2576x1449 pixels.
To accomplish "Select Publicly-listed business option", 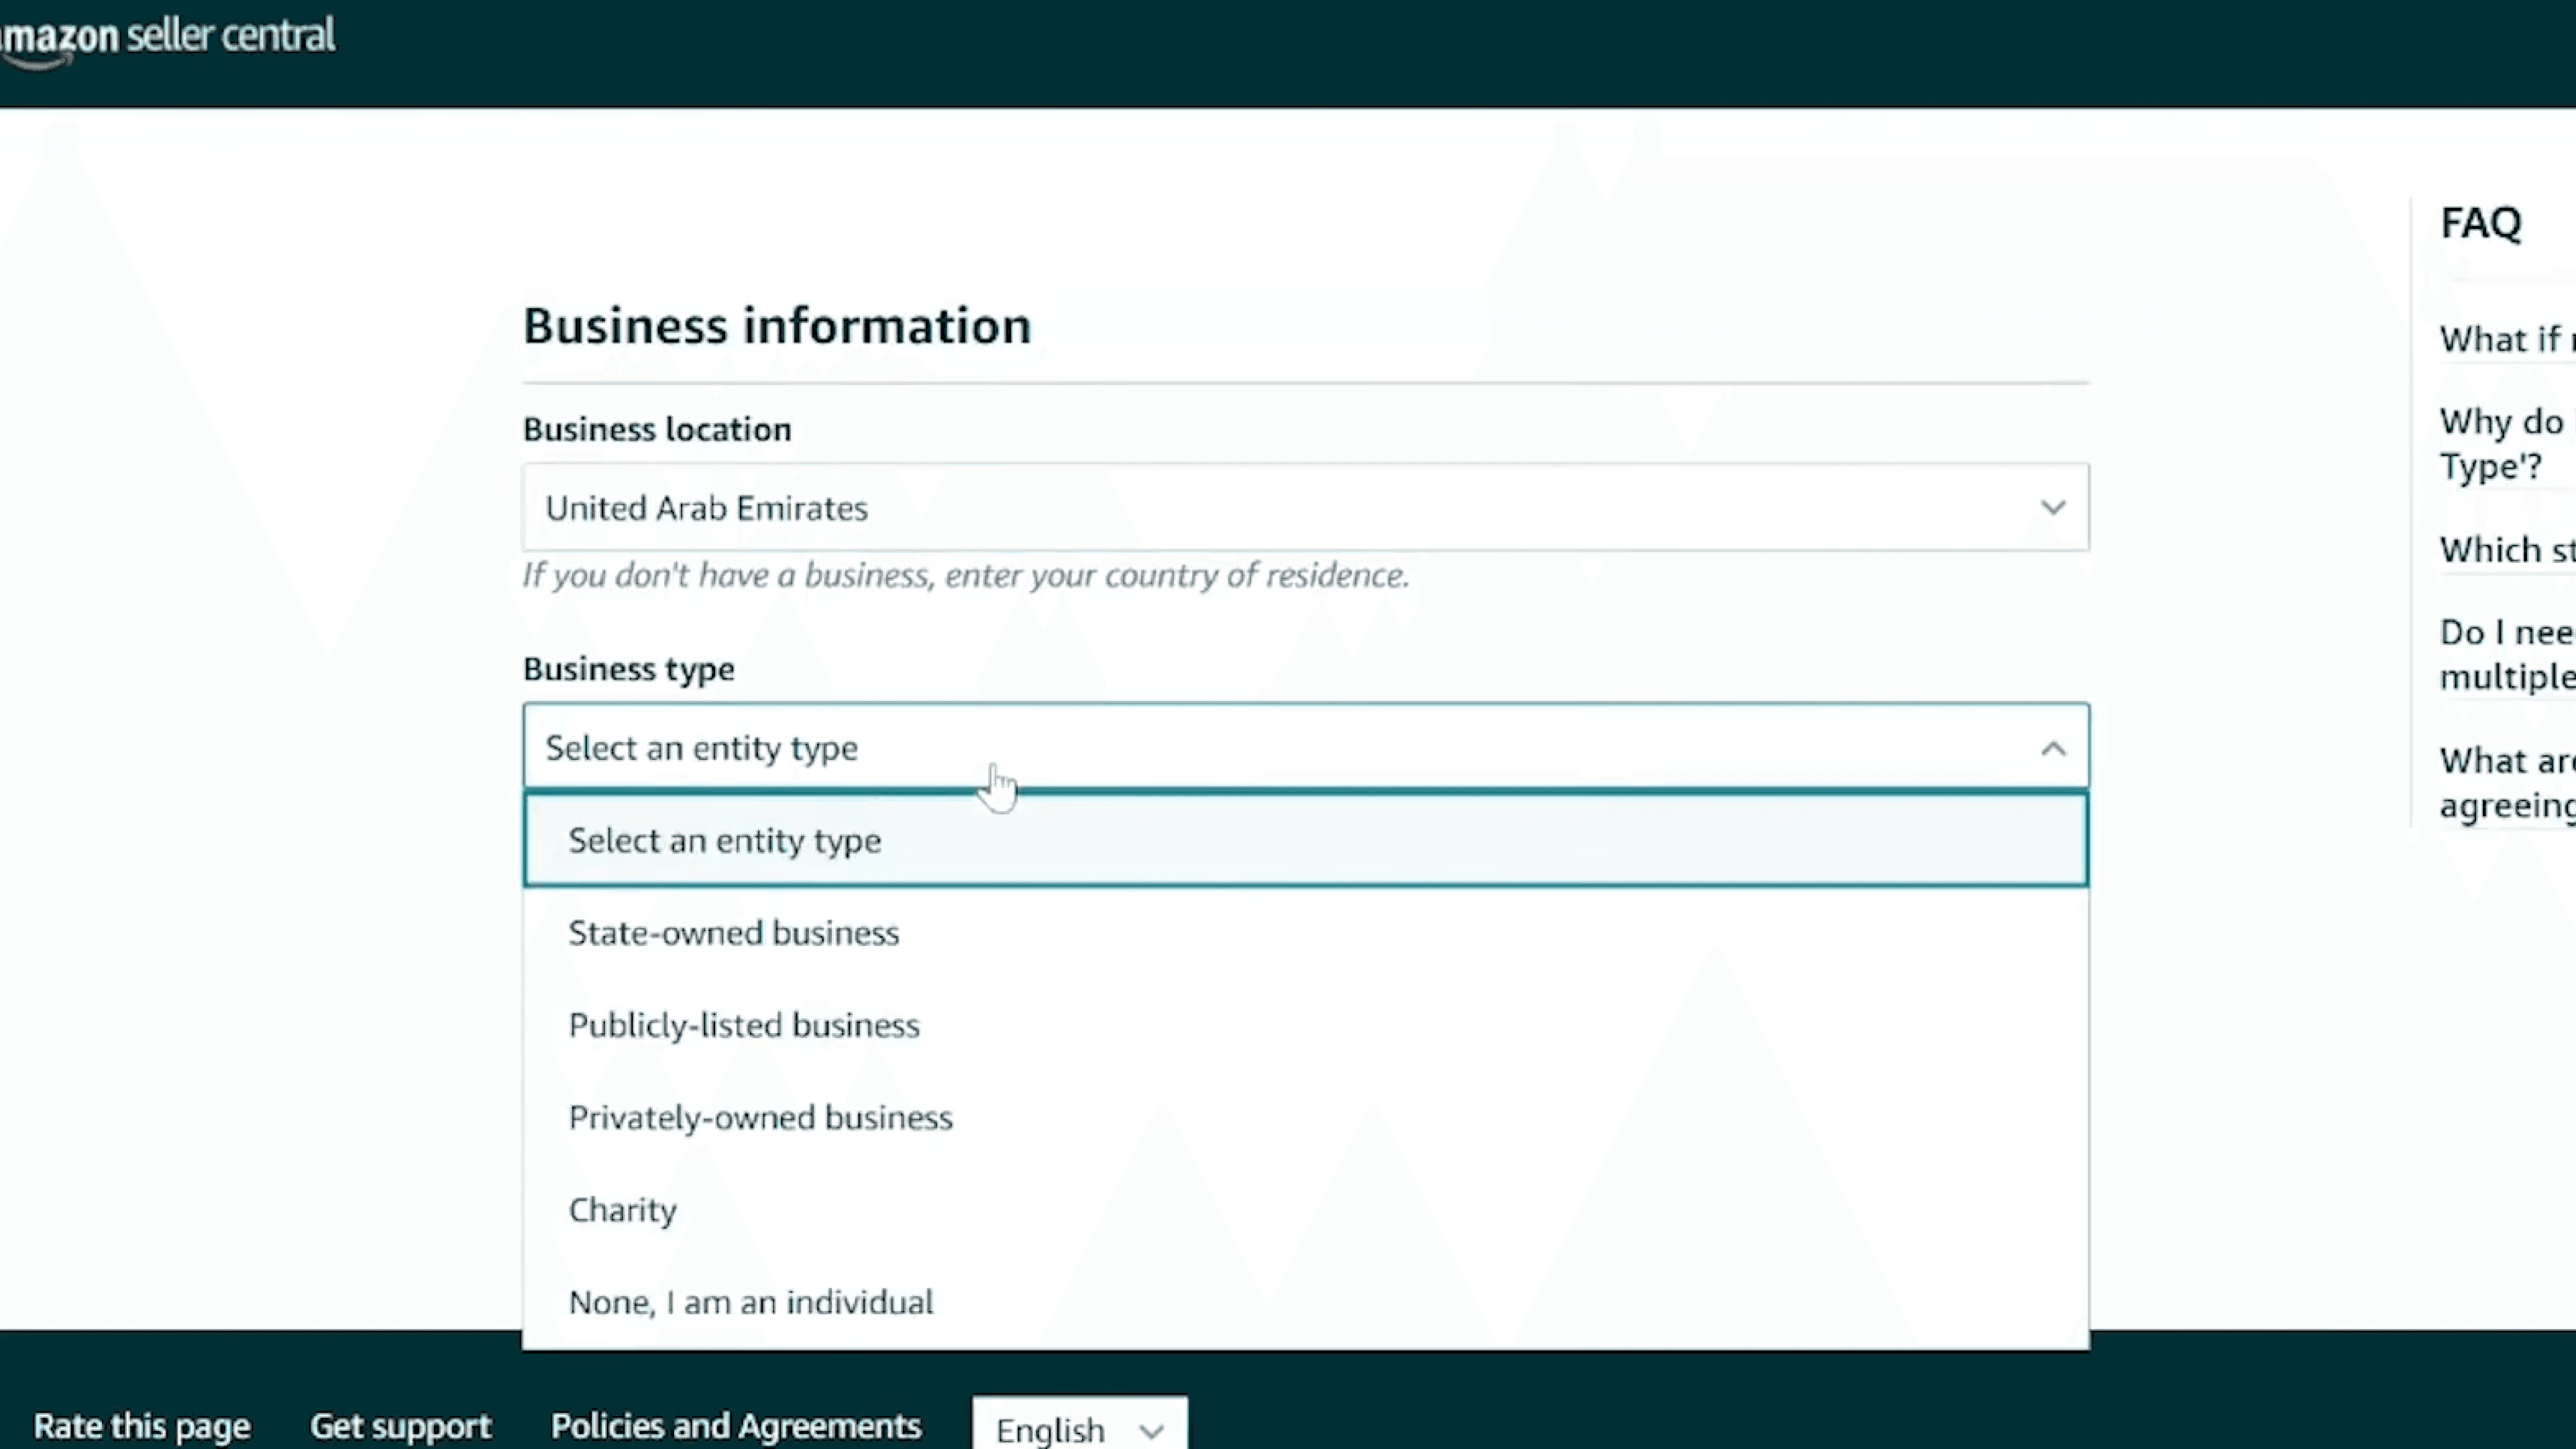I will [743, 1025].
